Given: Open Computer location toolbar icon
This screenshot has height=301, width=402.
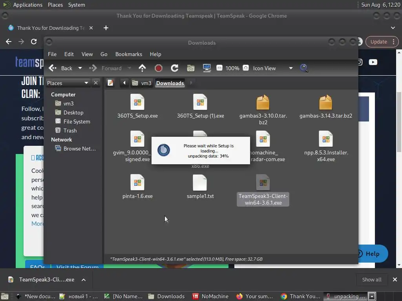Looking at the screenshot, I should pos(206,68).
